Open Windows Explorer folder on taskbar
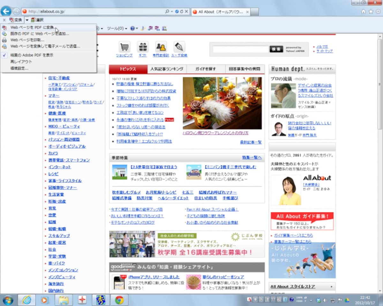383x306 pixels. [64, 300]
